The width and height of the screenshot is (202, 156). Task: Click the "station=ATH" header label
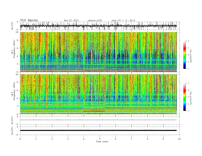[95, 20]
